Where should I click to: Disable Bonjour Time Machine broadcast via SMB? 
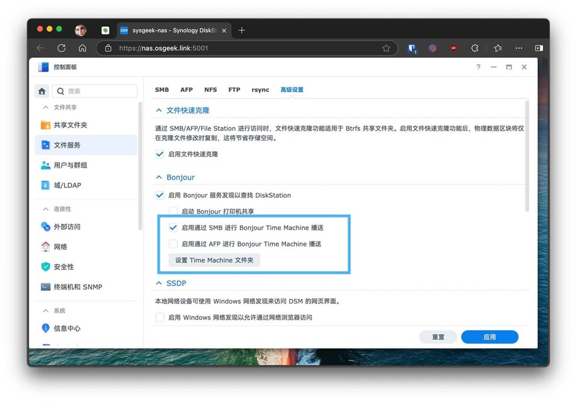[x=173, y=227]
